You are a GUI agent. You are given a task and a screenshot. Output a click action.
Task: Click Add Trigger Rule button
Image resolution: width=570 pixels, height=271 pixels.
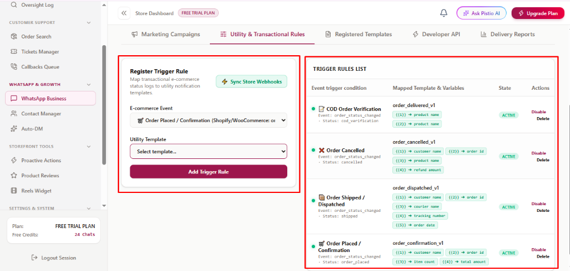point(208,172)
